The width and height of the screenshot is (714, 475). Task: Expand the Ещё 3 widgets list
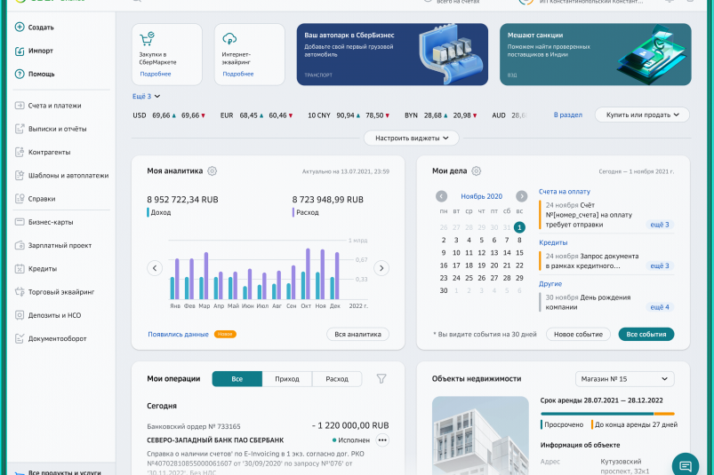[x=147, y=96]
